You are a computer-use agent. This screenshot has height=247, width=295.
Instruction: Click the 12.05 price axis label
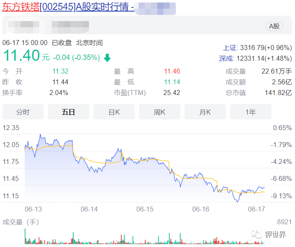[x=11, y=145]
